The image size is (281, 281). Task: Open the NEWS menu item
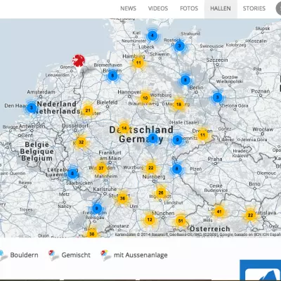click(x=128, y=8)
